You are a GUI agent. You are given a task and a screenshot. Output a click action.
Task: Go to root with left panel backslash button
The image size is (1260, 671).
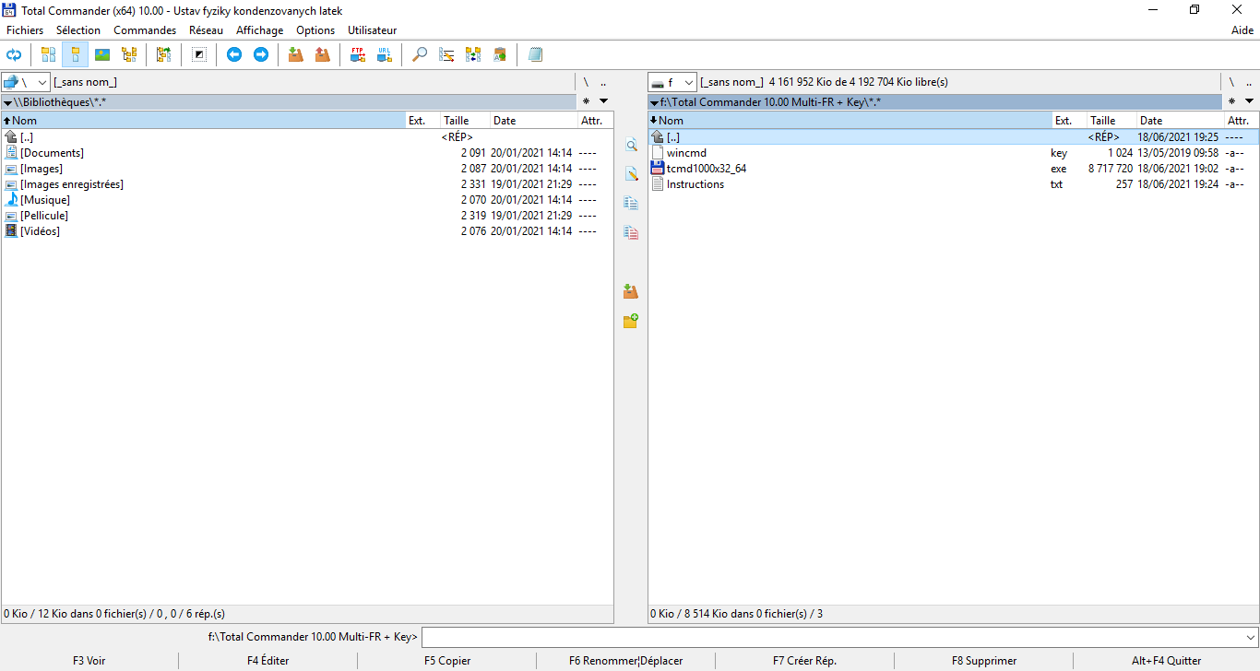point(586,82)
